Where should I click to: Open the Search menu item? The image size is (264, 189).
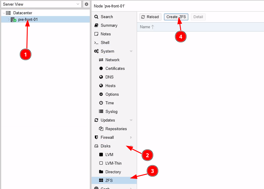click(x=106, y=17)
